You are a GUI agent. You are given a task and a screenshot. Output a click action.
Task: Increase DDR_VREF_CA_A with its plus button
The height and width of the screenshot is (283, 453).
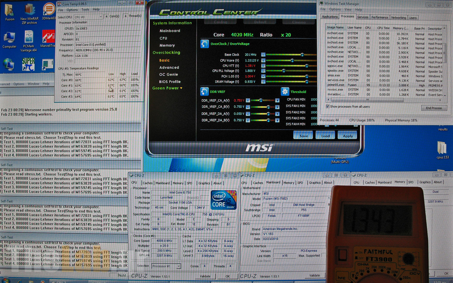coord(277,101)
